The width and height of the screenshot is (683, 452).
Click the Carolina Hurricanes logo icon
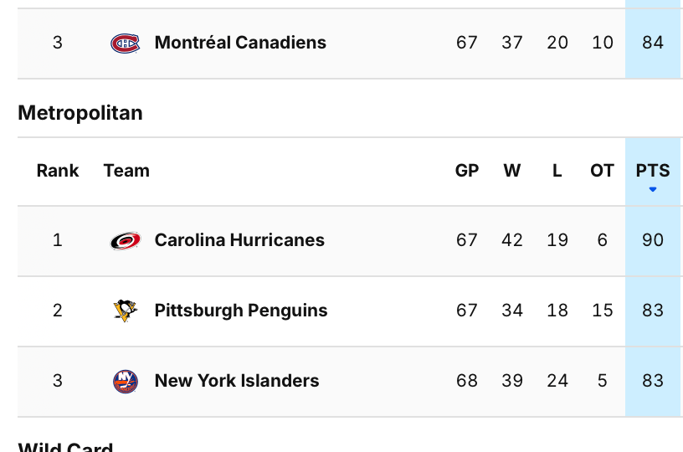(x=126, y=240)
